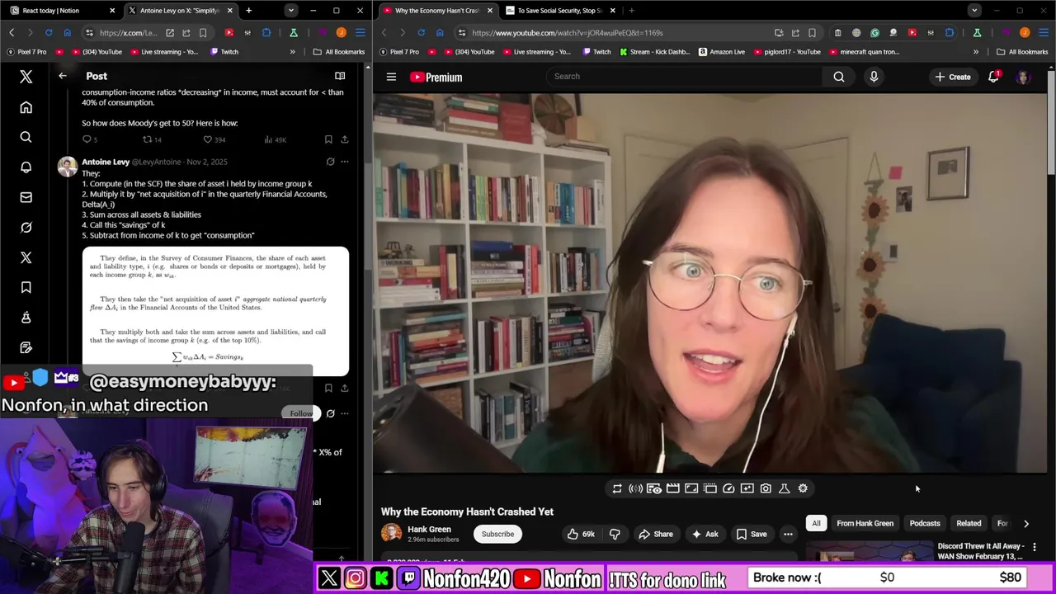Expand tab search dropdown in right browser

pos(974,11)
